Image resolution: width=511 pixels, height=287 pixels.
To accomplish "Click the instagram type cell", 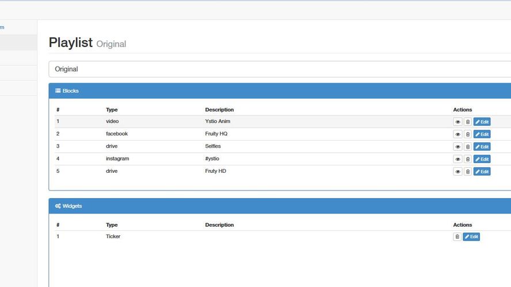I will click(117, 158).
